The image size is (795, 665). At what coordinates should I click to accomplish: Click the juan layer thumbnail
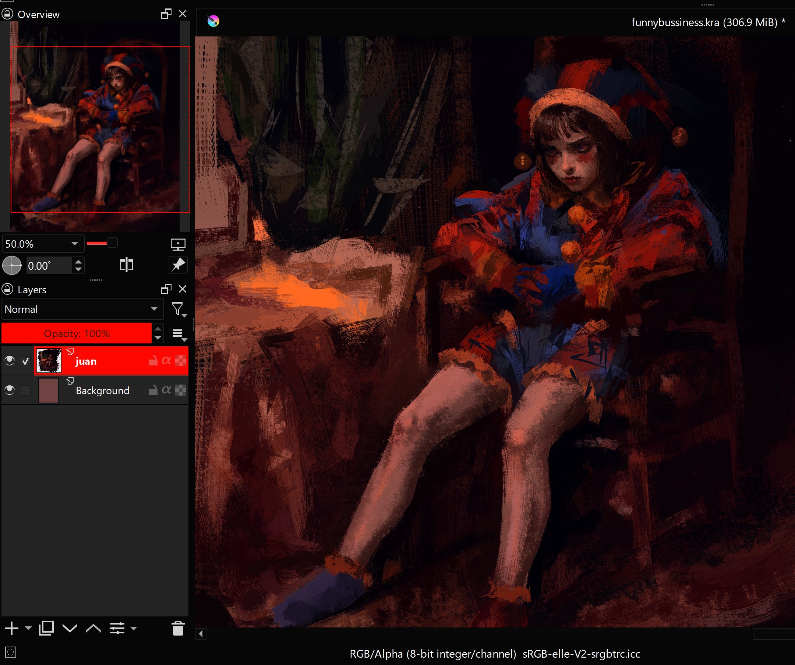[x=49, y=361]
